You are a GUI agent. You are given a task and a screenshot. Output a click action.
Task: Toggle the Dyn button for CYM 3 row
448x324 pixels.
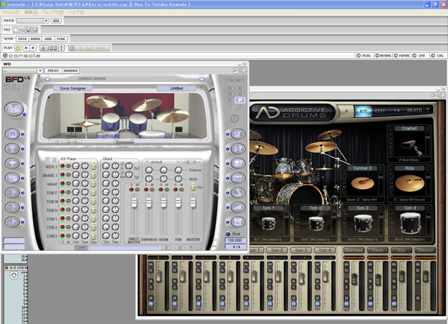click(x=93, y=236)
